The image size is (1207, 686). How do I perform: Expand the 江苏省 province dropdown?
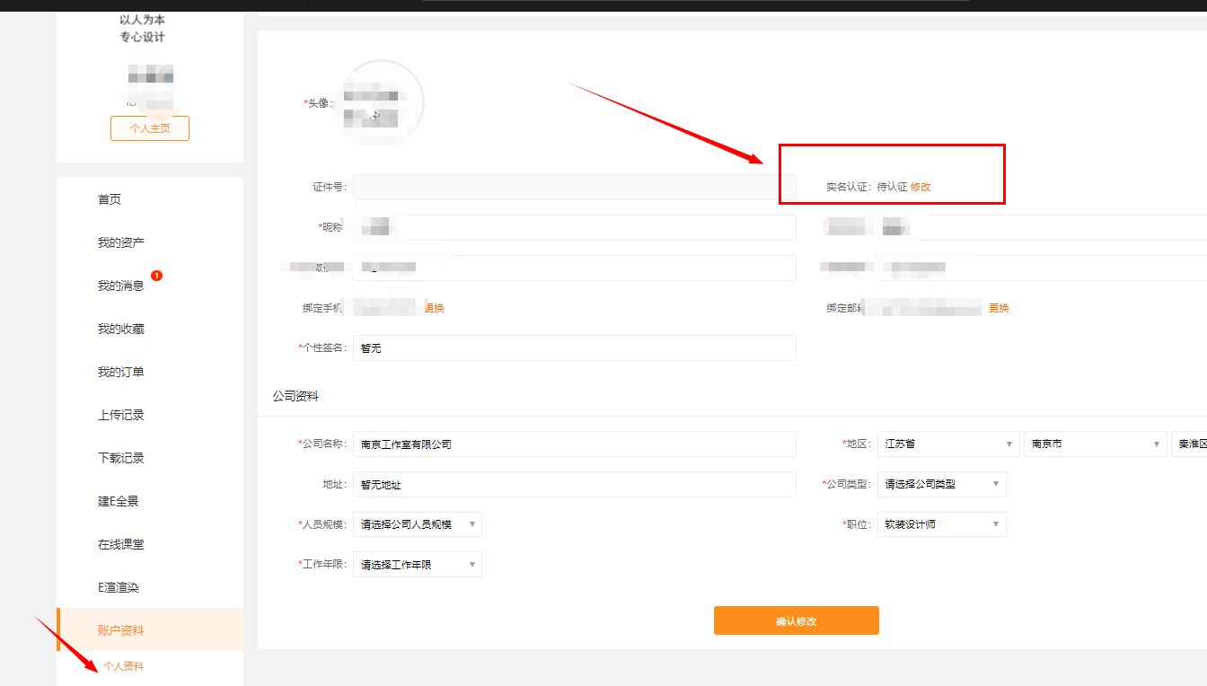[947, 444]
